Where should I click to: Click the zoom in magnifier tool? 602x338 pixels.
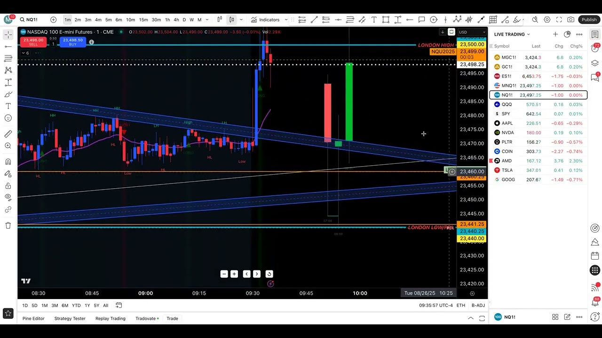8,146
